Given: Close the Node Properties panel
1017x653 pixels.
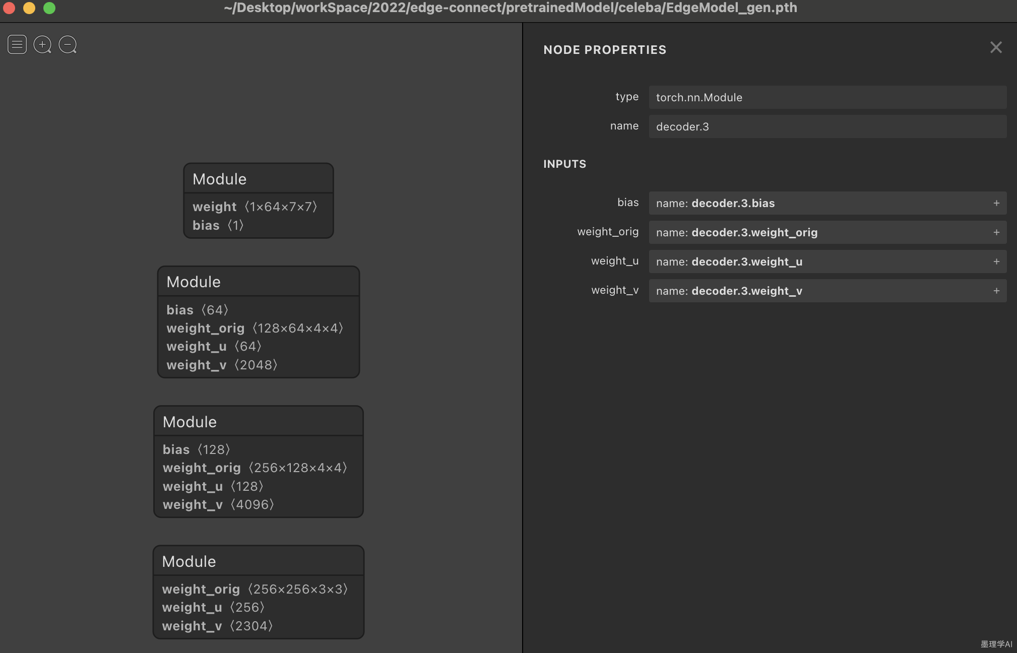Looking at the screenshot, I should [996, 47].
